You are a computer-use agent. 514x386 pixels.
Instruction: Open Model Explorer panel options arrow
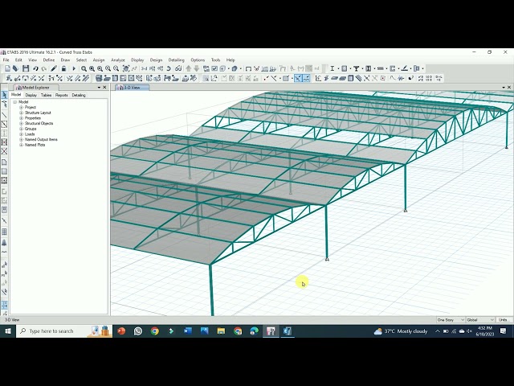pyautogui.click(x=99, y=88)
